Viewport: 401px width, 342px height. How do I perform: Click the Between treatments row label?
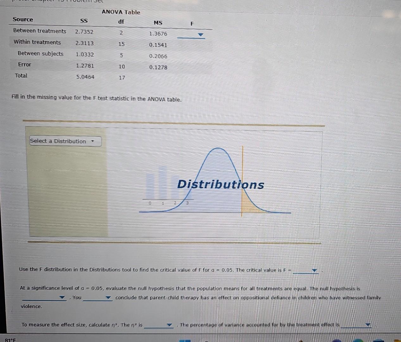40,31
